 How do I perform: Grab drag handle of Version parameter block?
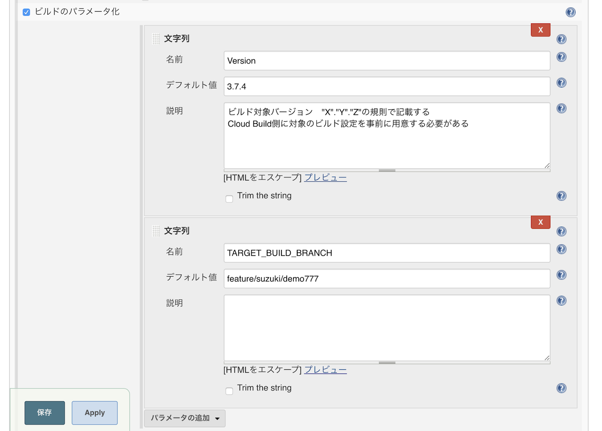156,39
